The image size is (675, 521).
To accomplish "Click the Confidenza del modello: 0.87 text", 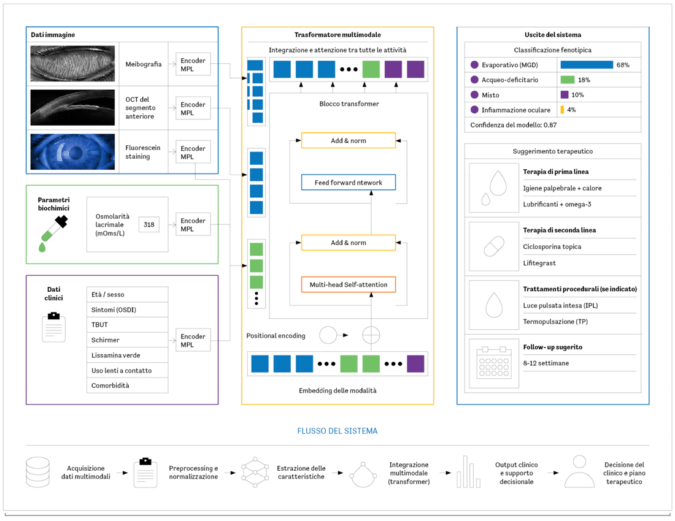I will (x=513, y=125).
